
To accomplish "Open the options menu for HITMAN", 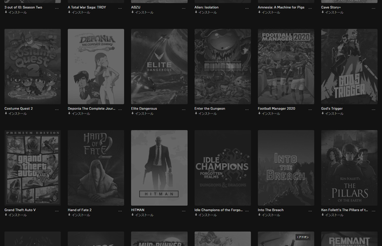I will point(183,211).
